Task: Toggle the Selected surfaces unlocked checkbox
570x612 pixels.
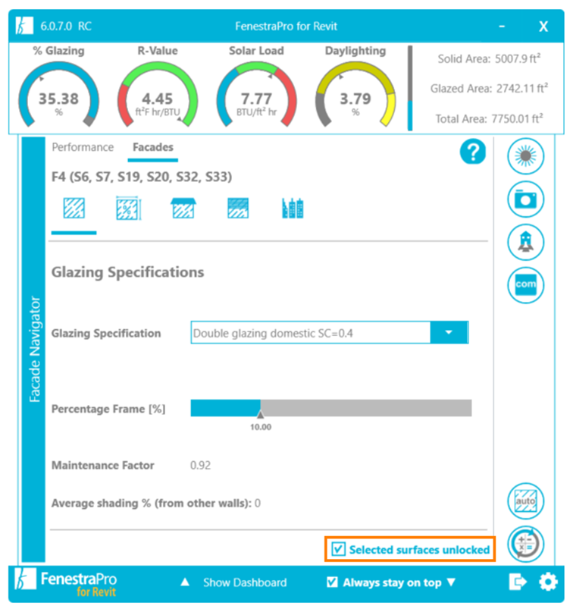Action: pos(338,549)
